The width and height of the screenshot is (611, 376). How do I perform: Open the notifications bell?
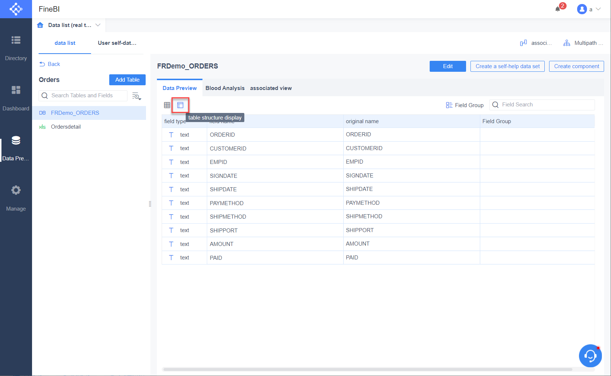(x=557, y=9)
